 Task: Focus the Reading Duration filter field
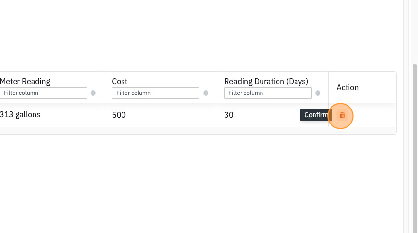268,93
